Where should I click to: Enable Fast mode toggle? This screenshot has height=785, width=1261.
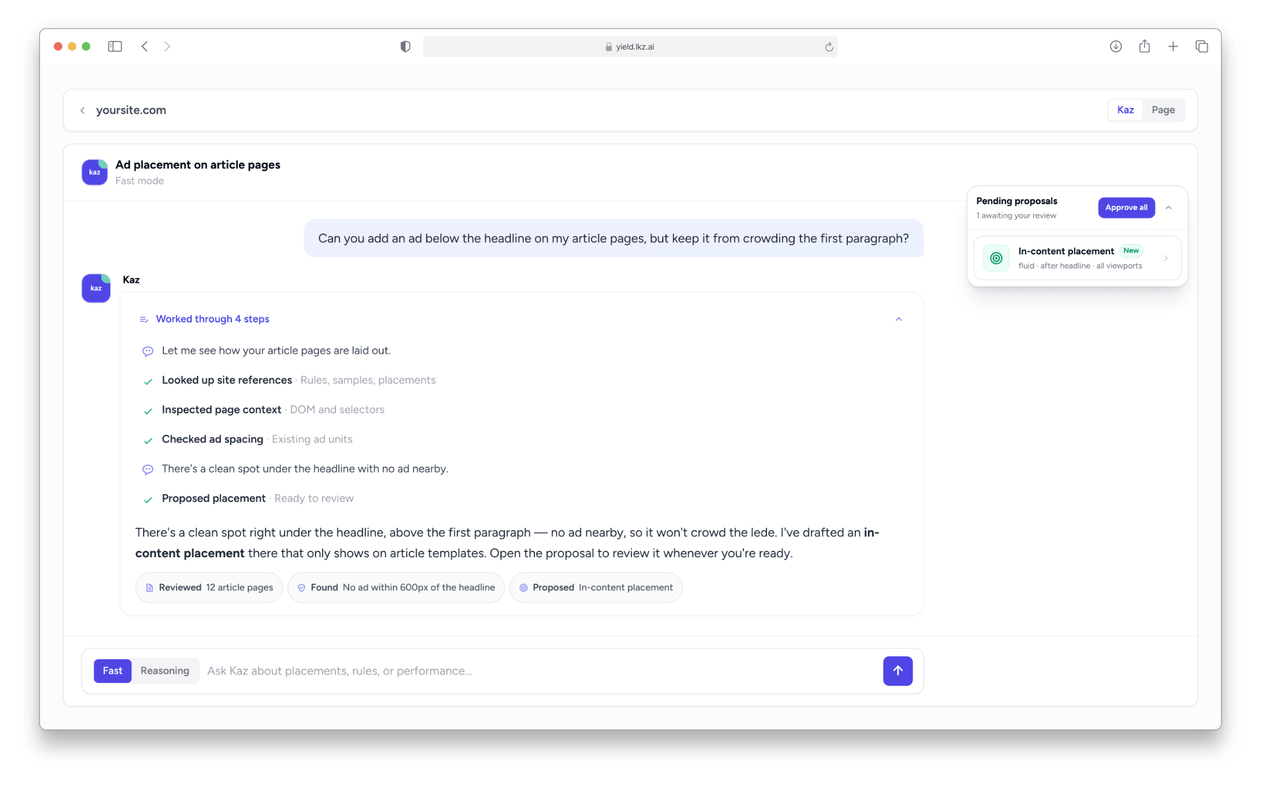[113, 671]
